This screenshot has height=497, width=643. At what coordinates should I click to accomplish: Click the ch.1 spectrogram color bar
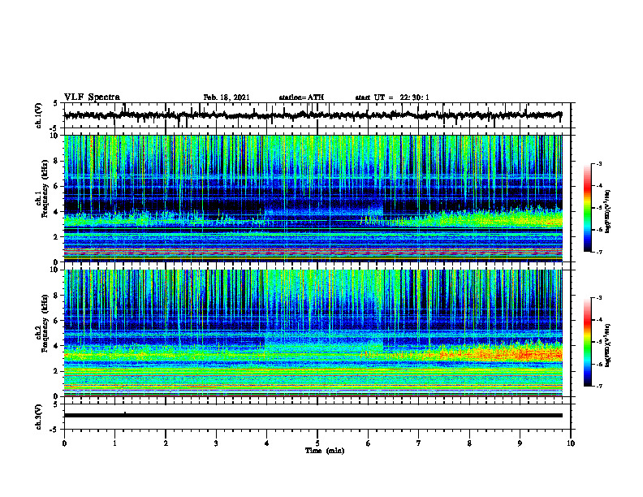[587, 208]
